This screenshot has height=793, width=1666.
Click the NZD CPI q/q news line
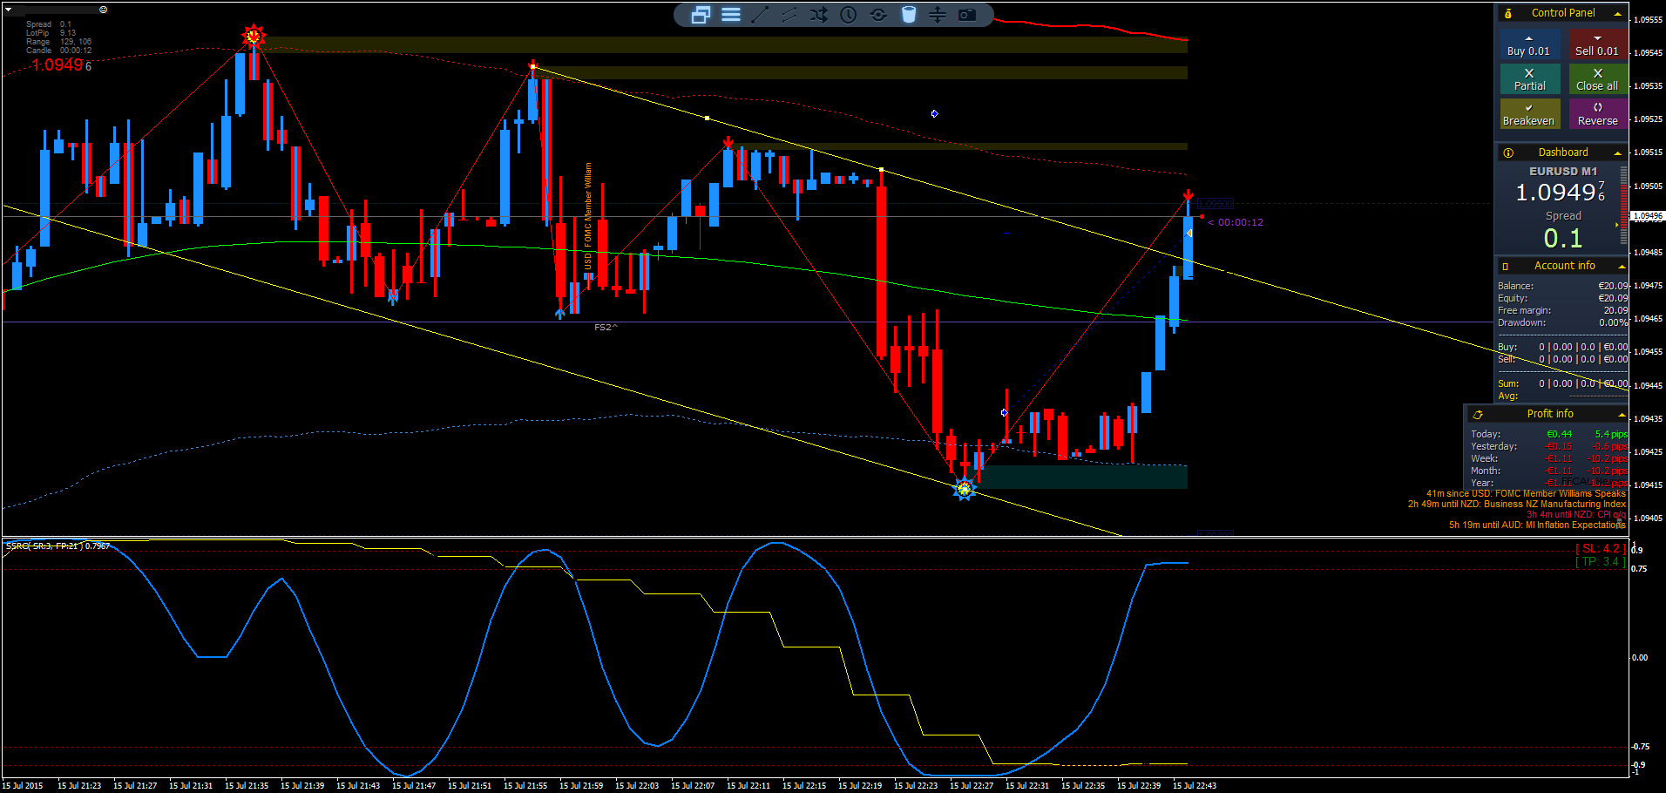1576,514
